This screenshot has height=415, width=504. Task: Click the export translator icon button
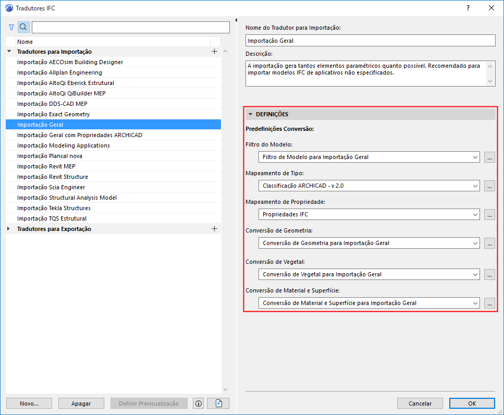218,404
